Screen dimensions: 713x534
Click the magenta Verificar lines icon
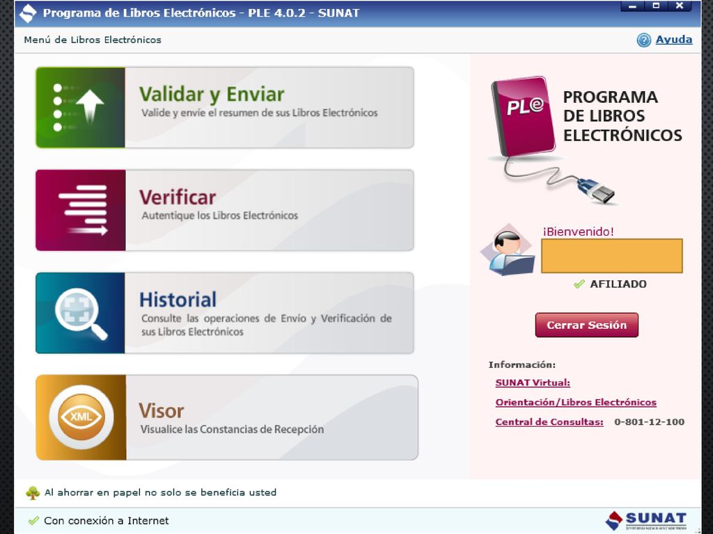click(x=81, y=210)
